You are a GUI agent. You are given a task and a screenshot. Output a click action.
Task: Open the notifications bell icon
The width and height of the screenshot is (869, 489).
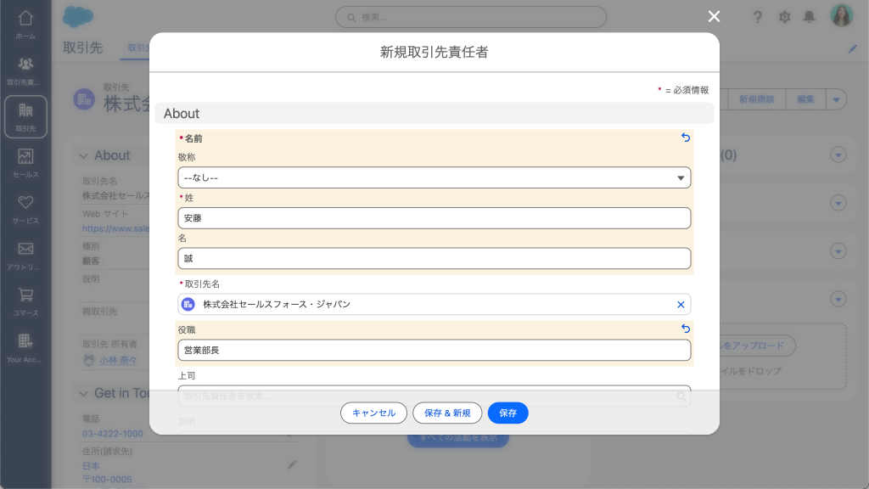click(x=809, y=17)
